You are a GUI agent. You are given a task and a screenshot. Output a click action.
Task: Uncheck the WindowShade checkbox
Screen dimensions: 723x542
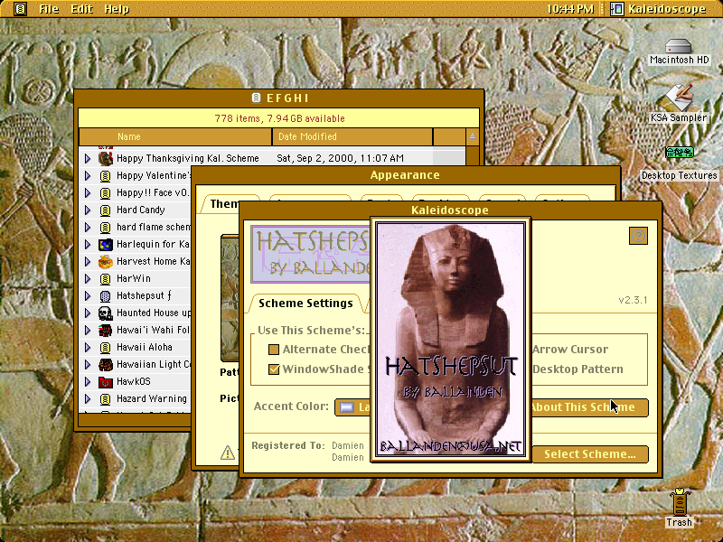(x=274, y=369)
